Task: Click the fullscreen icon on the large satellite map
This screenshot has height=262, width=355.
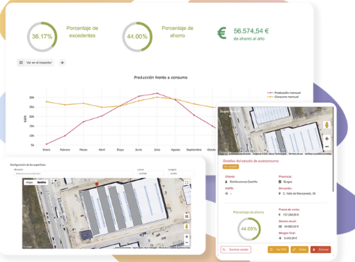Action: [187, 183]
